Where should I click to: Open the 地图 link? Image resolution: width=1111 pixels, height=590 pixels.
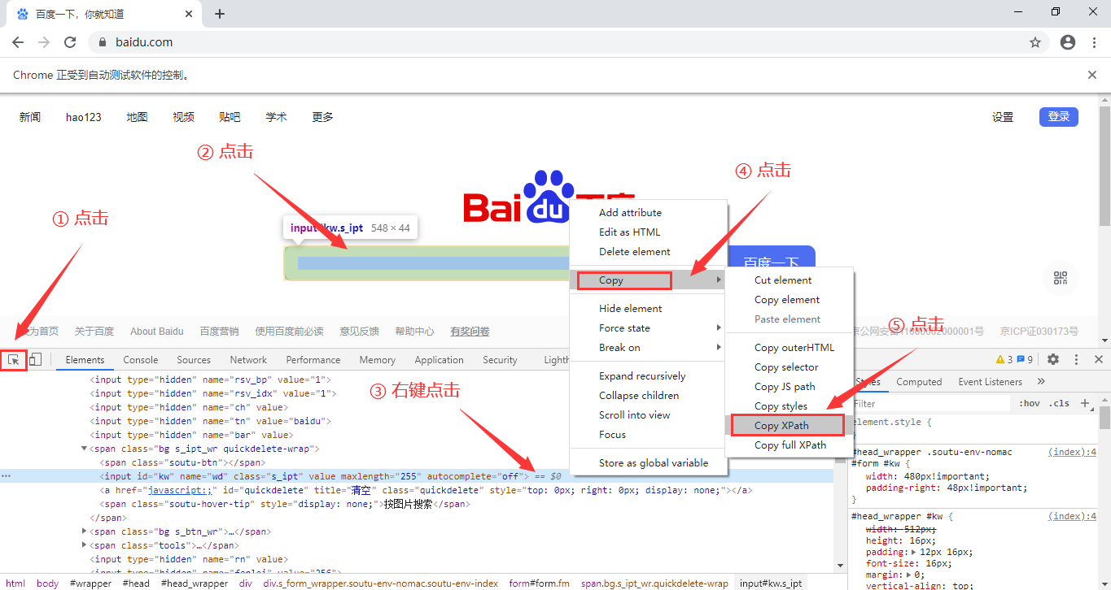[x=137, y=117]
